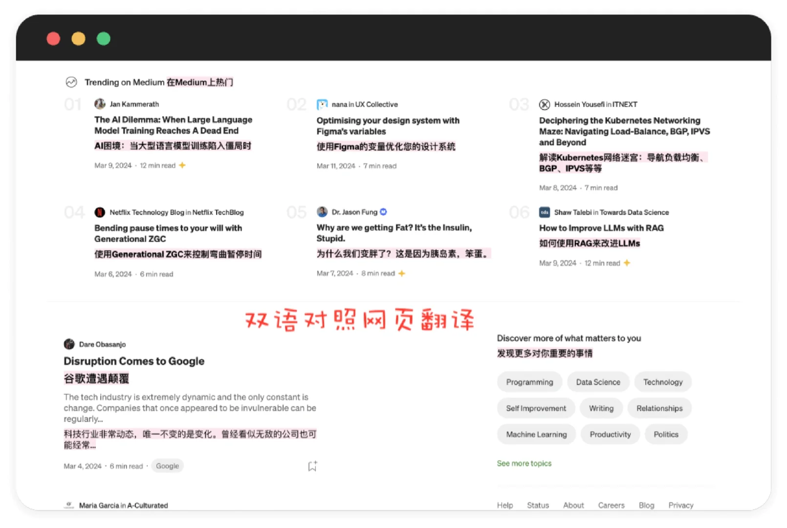Screen dimensions: 787x528
Task: Click member star beside AI Dilemma article
Action: (x=182, y=165)
